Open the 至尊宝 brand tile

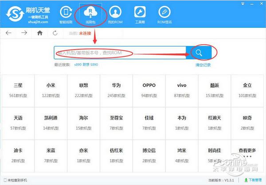pyautogui.click(x=116, y=123)
